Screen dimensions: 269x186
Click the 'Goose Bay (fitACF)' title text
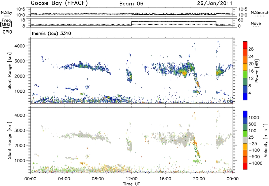pos(59,3)
